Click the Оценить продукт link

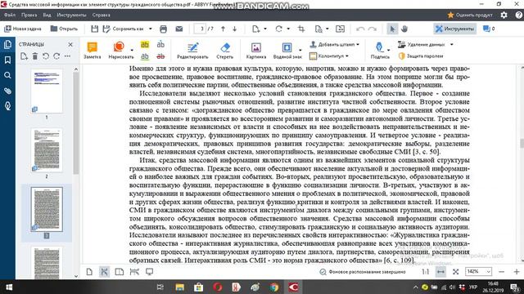[x=470, y=15]
